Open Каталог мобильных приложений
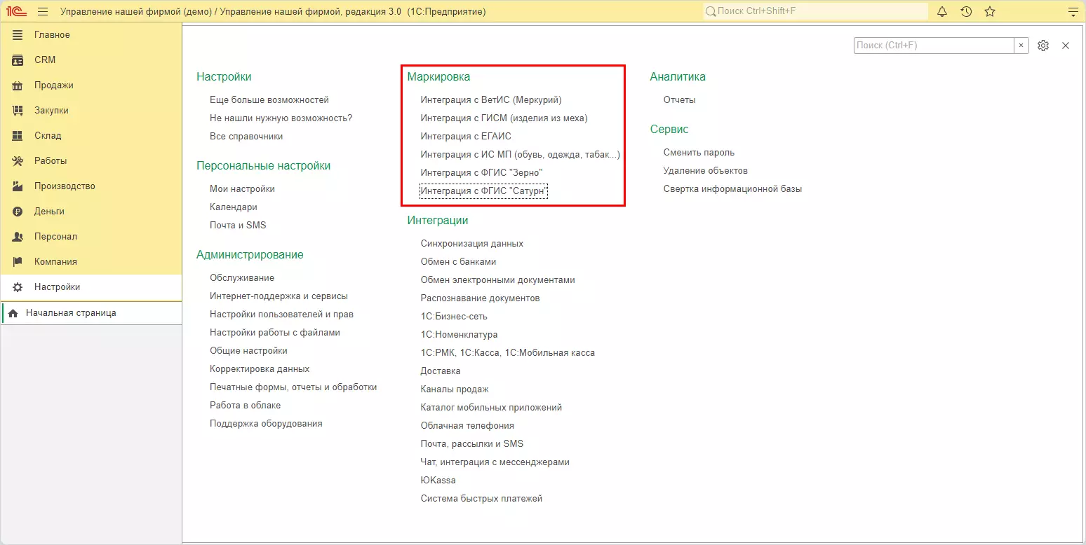Screen dimensions: 1086x545 491,408
